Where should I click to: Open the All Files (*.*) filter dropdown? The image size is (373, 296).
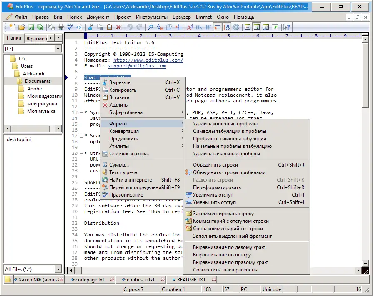(58, 269)
